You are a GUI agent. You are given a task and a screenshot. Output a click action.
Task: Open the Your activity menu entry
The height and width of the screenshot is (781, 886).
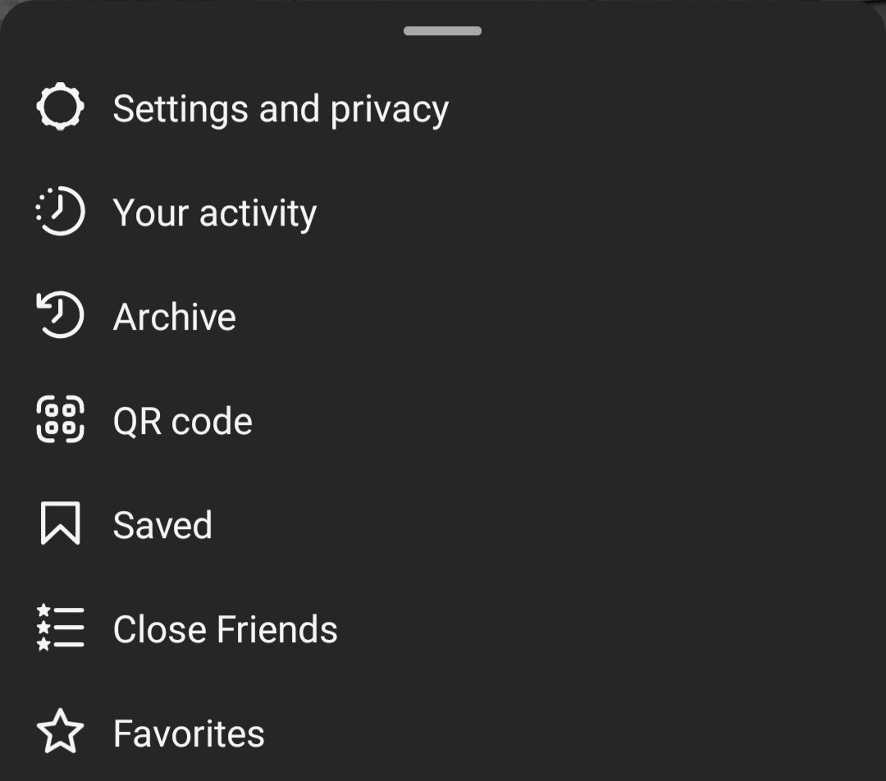pyautogui.click(x=214, y=213)
